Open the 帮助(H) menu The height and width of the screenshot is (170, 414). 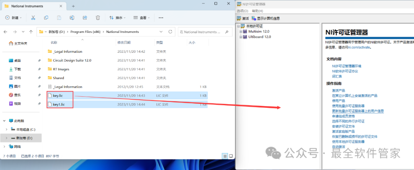pos(257,11)
